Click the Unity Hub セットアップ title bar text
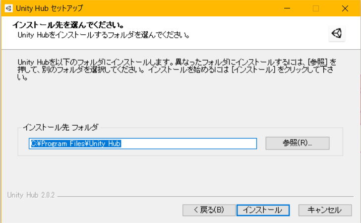361x223 pixels. [x=49, y=8]
